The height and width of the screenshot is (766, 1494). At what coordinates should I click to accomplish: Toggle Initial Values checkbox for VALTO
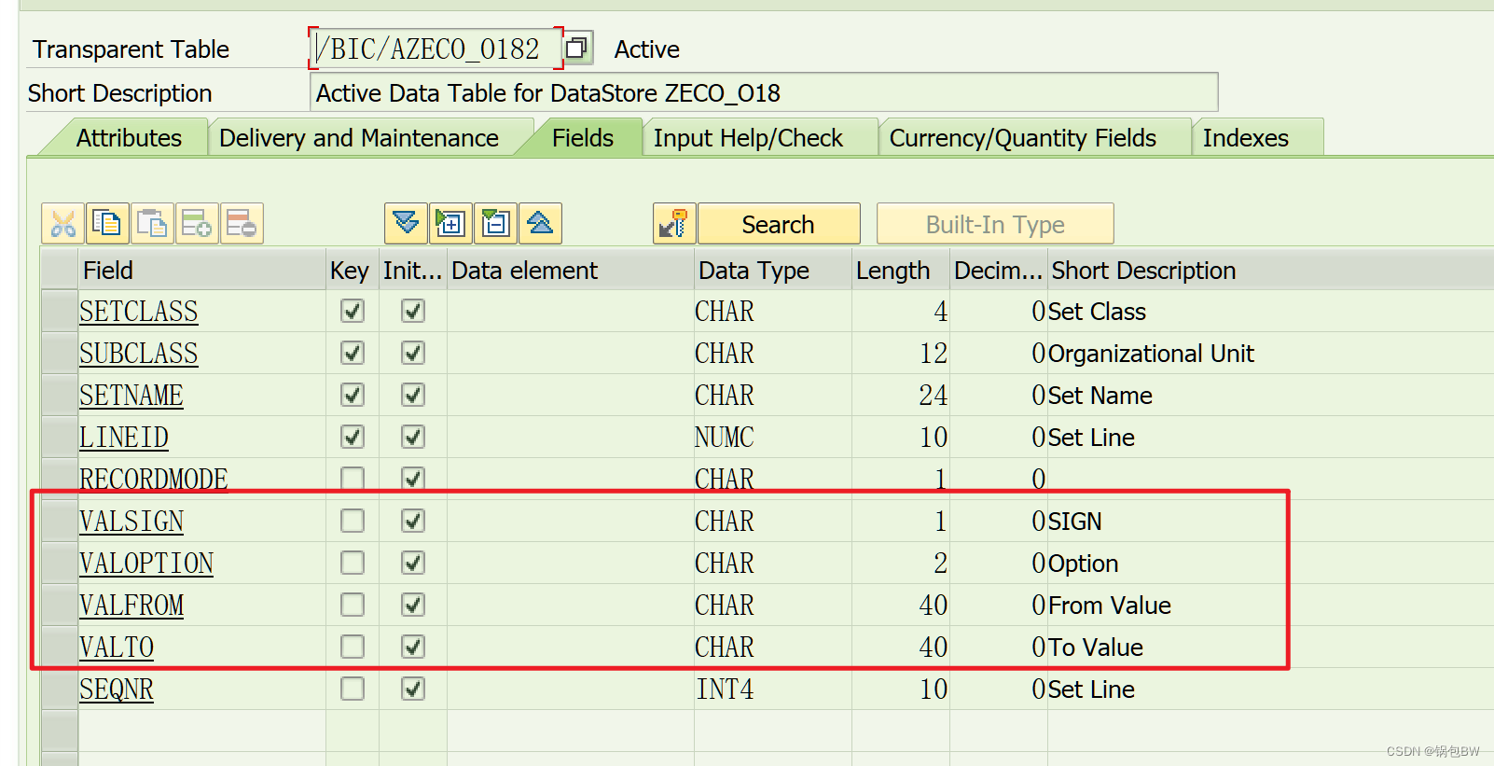tap(413, 647)
